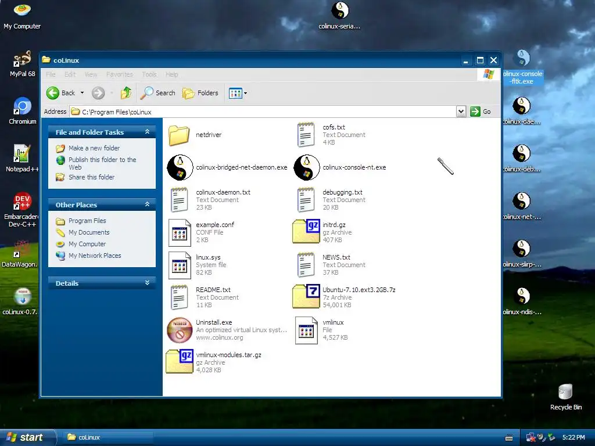Select the Chromium desktop icon
The height and width of the screenshot is (446, 595).
click(x=22, y=111)
